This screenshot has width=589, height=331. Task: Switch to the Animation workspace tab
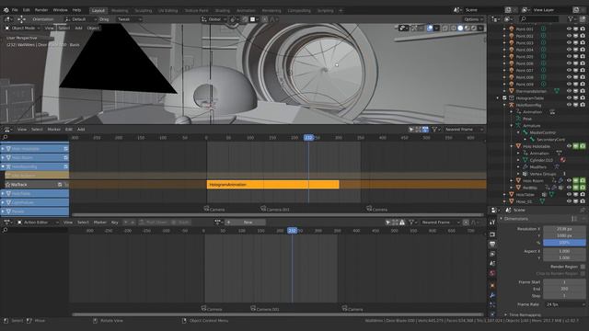(246, 10)
